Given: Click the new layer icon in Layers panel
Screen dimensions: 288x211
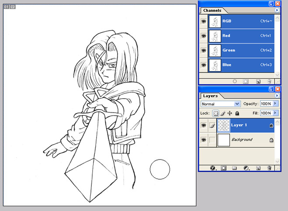Looking at the screenshot, I should (258, 168).
